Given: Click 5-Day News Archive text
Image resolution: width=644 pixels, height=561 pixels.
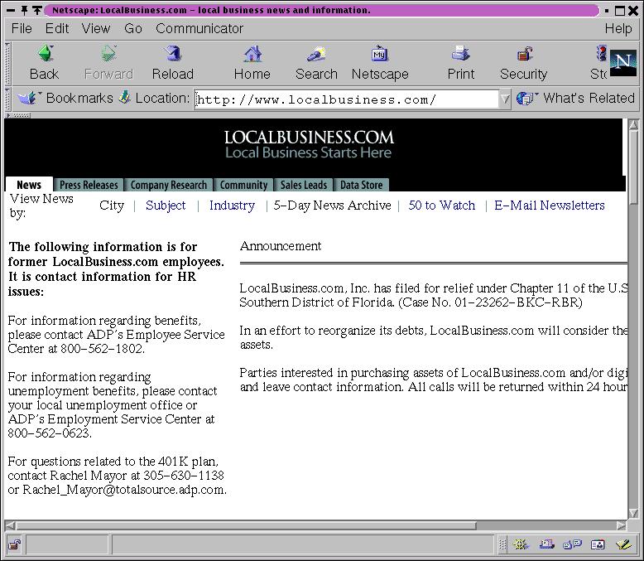Looking at the screenshot, I should [332, 206].
